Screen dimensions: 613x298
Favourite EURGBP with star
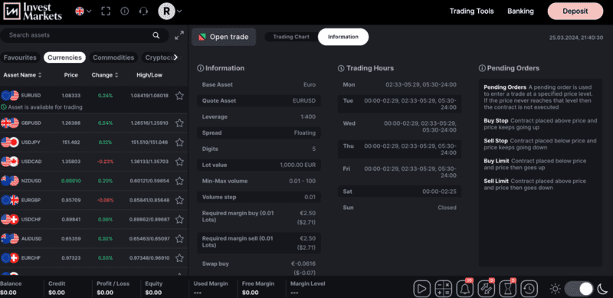pyautogui.click(x=179, y=200)
